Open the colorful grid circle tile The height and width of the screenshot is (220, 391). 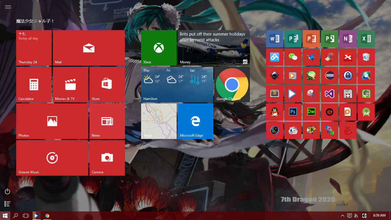(275, 130)
